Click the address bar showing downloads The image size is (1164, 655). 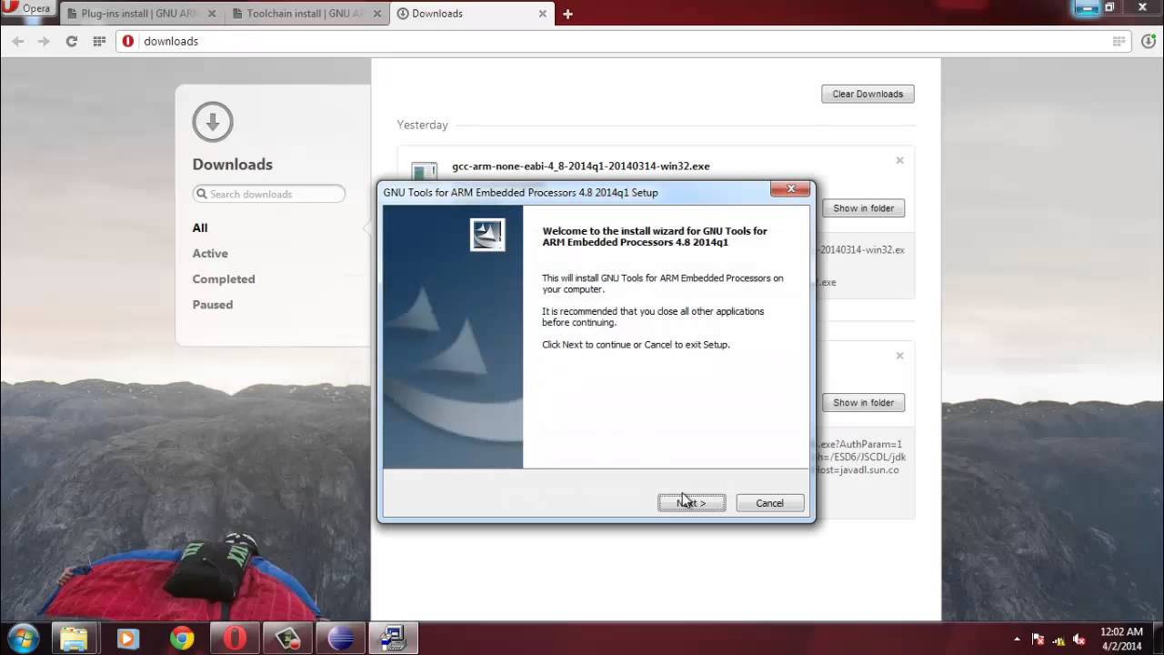tap(624, 41)
